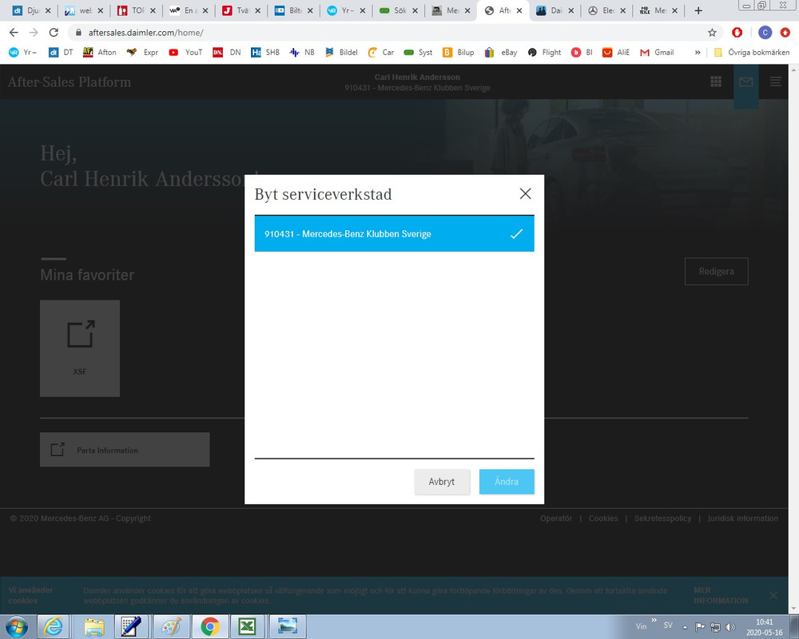Open the AliE bookmark
This screenshot has width=799, height=639.
[616, 52]
